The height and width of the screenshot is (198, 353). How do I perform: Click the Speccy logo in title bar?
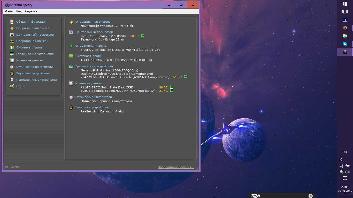(7, 5)
